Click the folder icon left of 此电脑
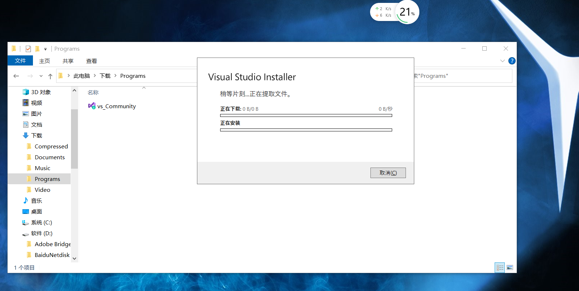This screenshot has height=291, width=579. click(x=60, y=76)
